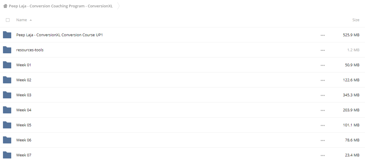
Task: Open more options for resources-tools
Action: pos(322,50)
